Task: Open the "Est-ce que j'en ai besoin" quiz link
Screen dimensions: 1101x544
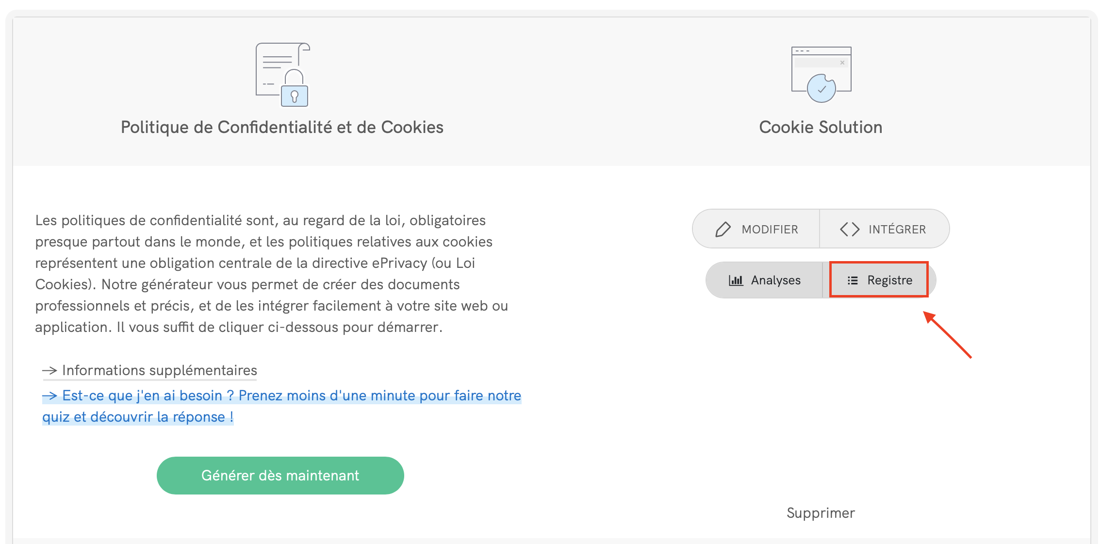Action: pyautogui.click(x=292, y=396)
